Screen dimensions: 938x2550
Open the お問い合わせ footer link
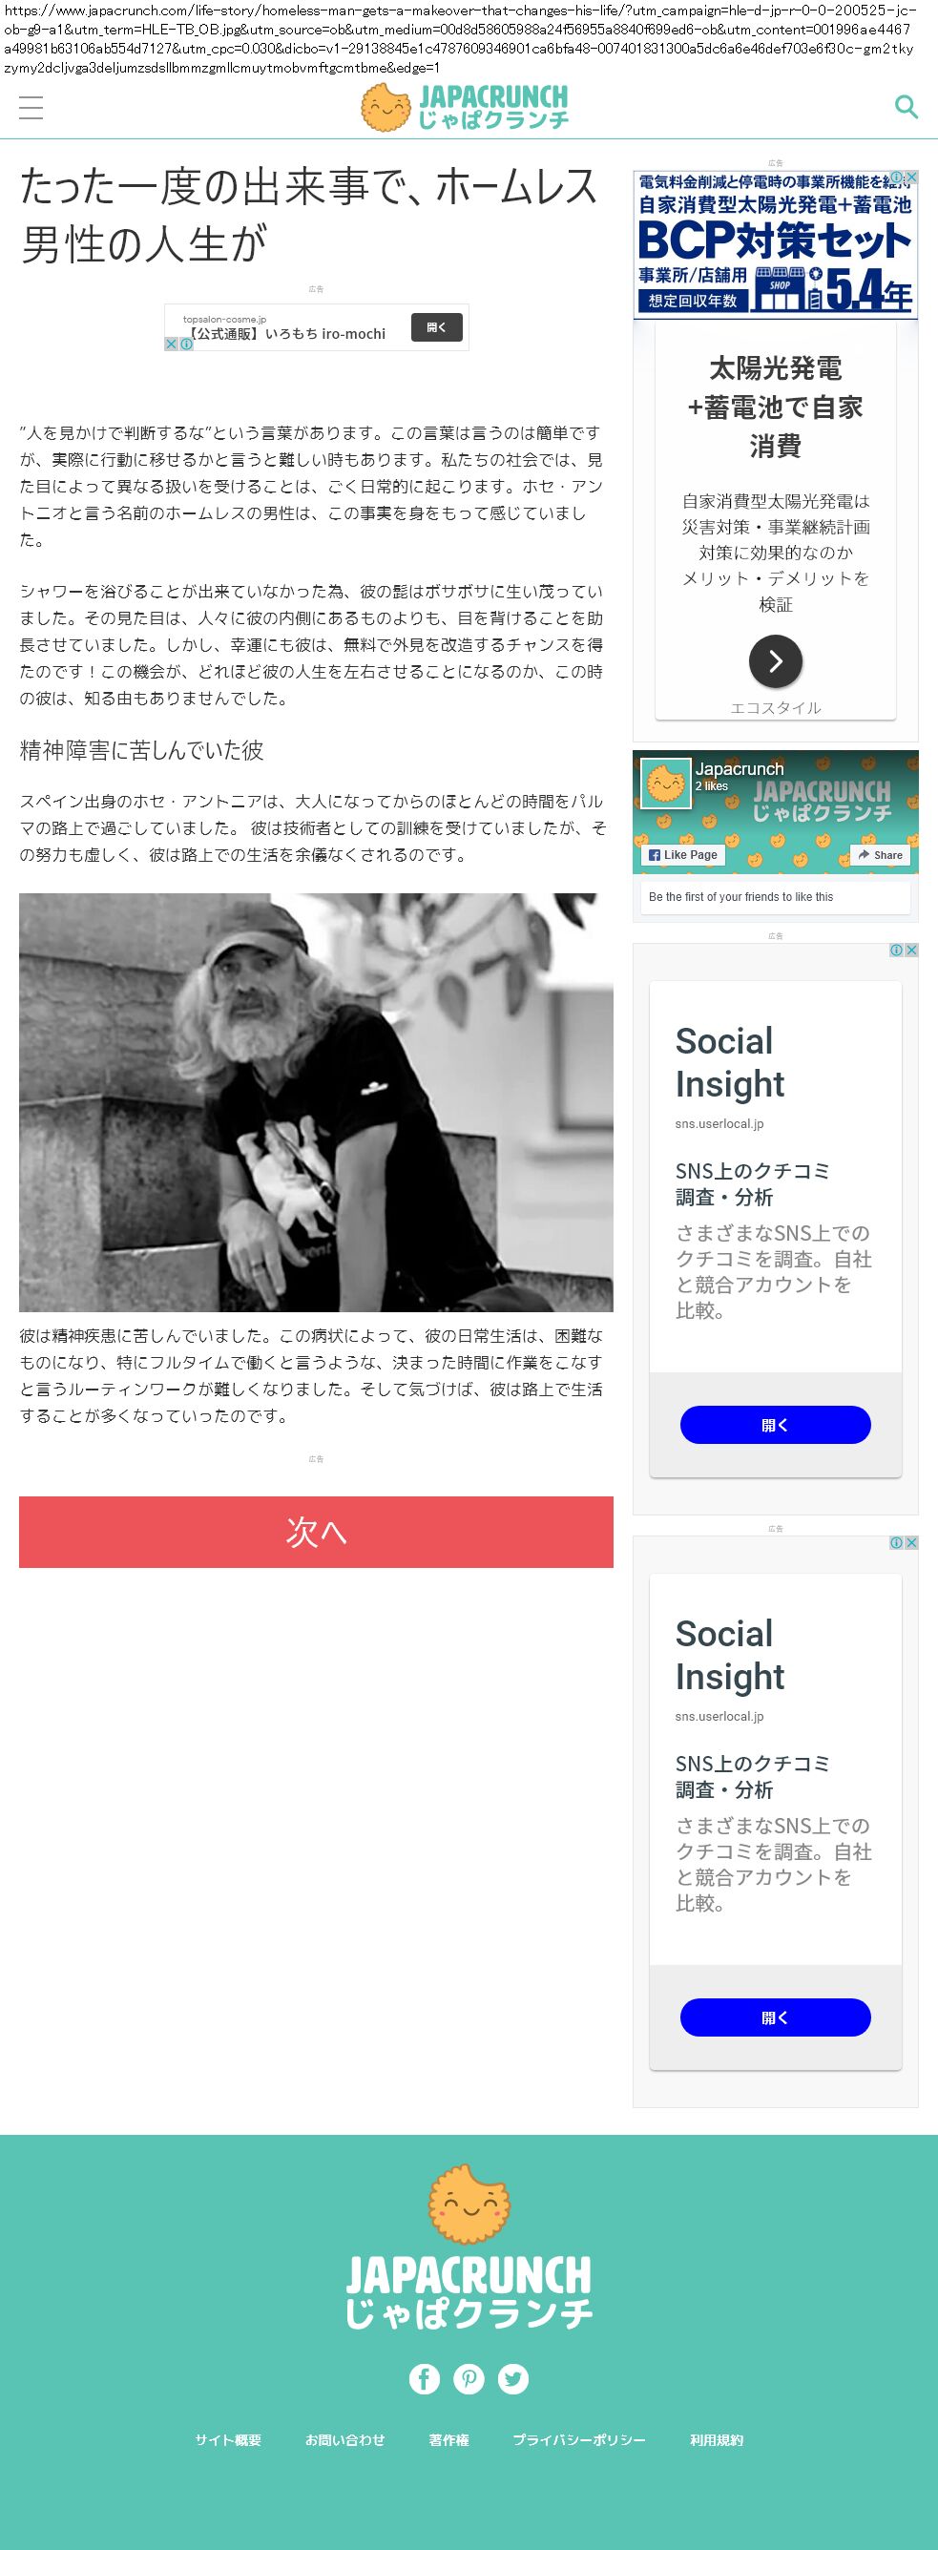pyautogui.click(x=344, y=2440)
